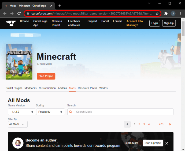The height and width of the screenshot is (151, 185).
Task: Open the Sort by Popularity dropdown
Action: 50,112
